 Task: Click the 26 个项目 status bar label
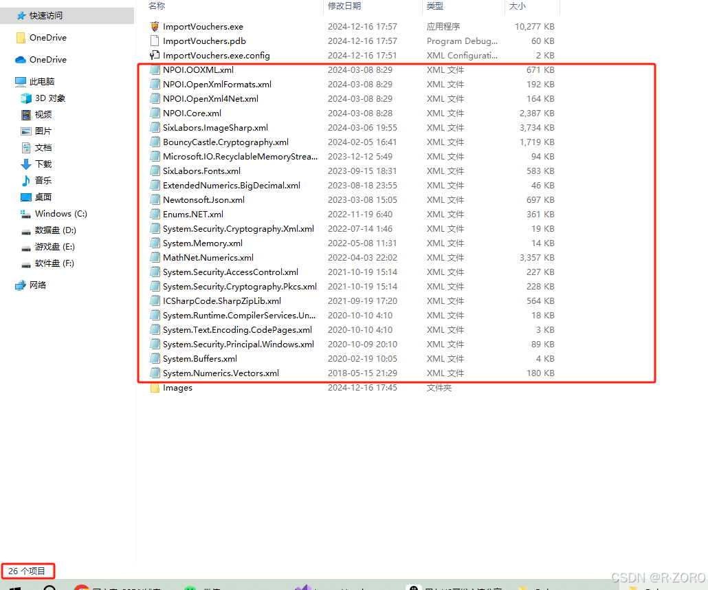click(27, 570)
